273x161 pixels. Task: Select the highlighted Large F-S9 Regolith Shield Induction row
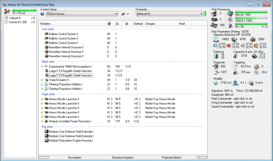pyautogui.click(x=70, y=75)
